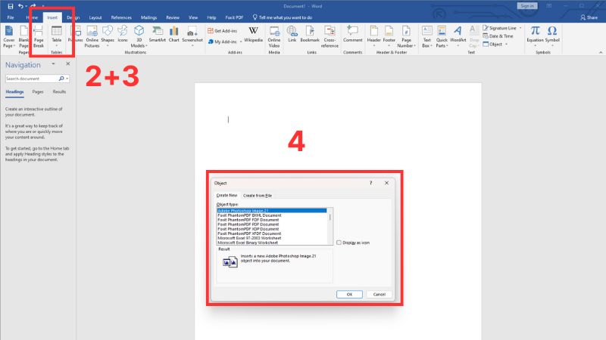Screen dimensions: 606x340
Task: Click Tell me what you want to do
Action: (283, 17)
